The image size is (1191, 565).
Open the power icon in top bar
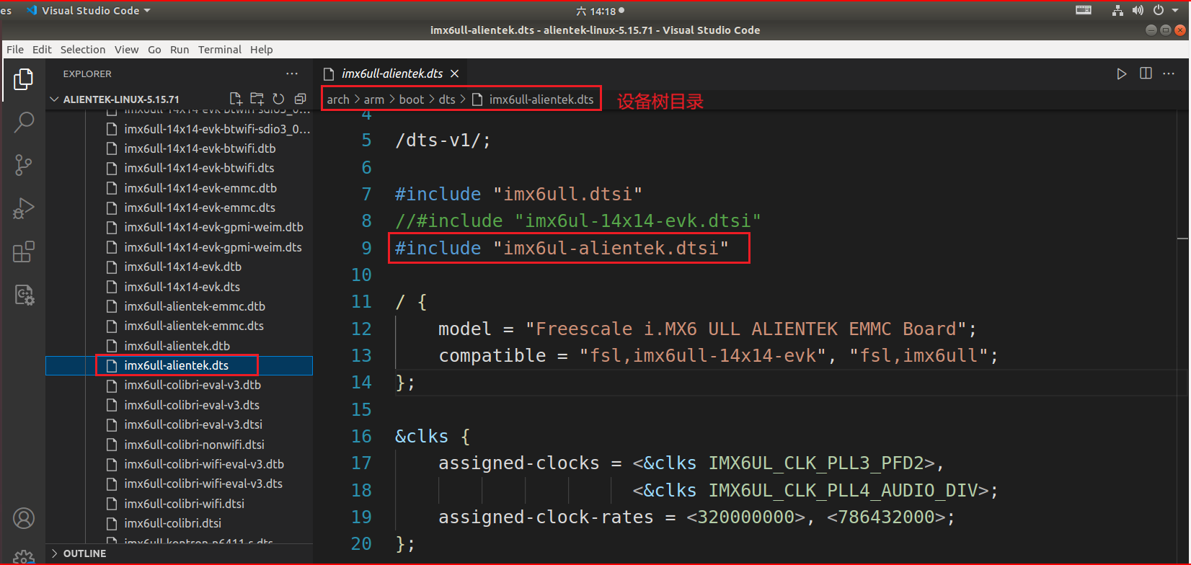[1159, 10]
